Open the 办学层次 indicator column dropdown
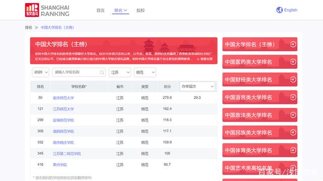 pos(197,86)
